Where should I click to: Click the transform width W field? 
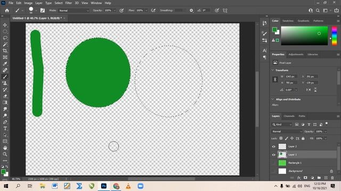pos(291,76)
